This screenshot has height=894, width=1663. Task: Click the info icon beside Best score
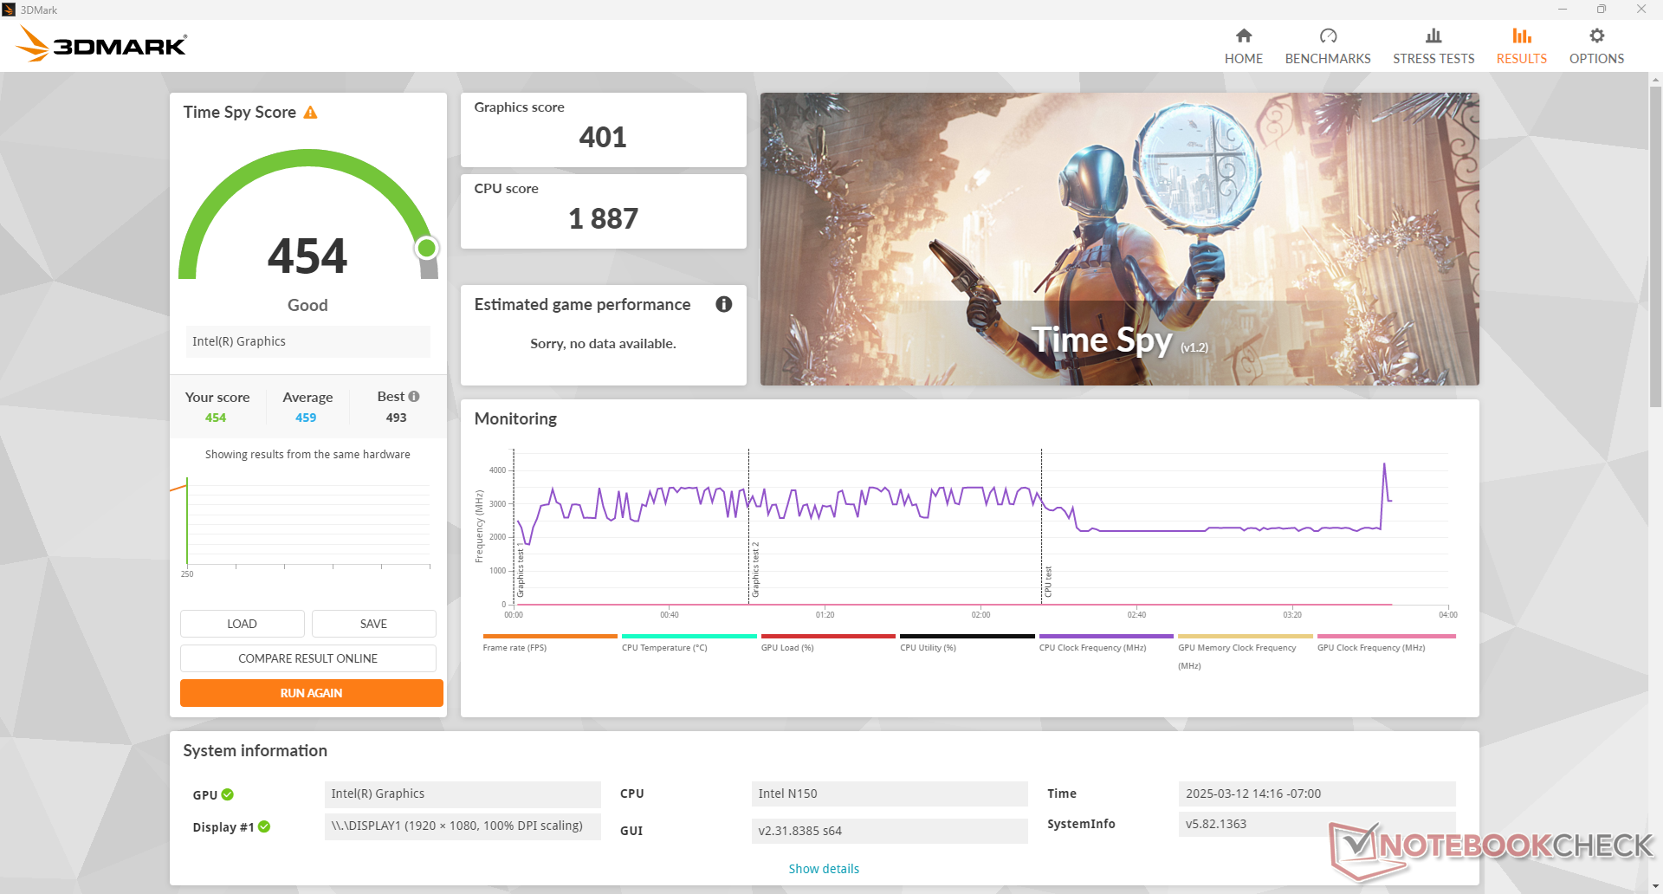[x=414, y=396]
